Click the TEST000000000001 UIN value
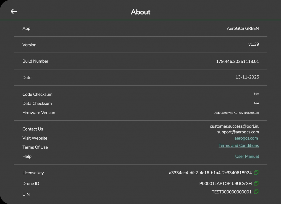281x204 pixels. 231,192
